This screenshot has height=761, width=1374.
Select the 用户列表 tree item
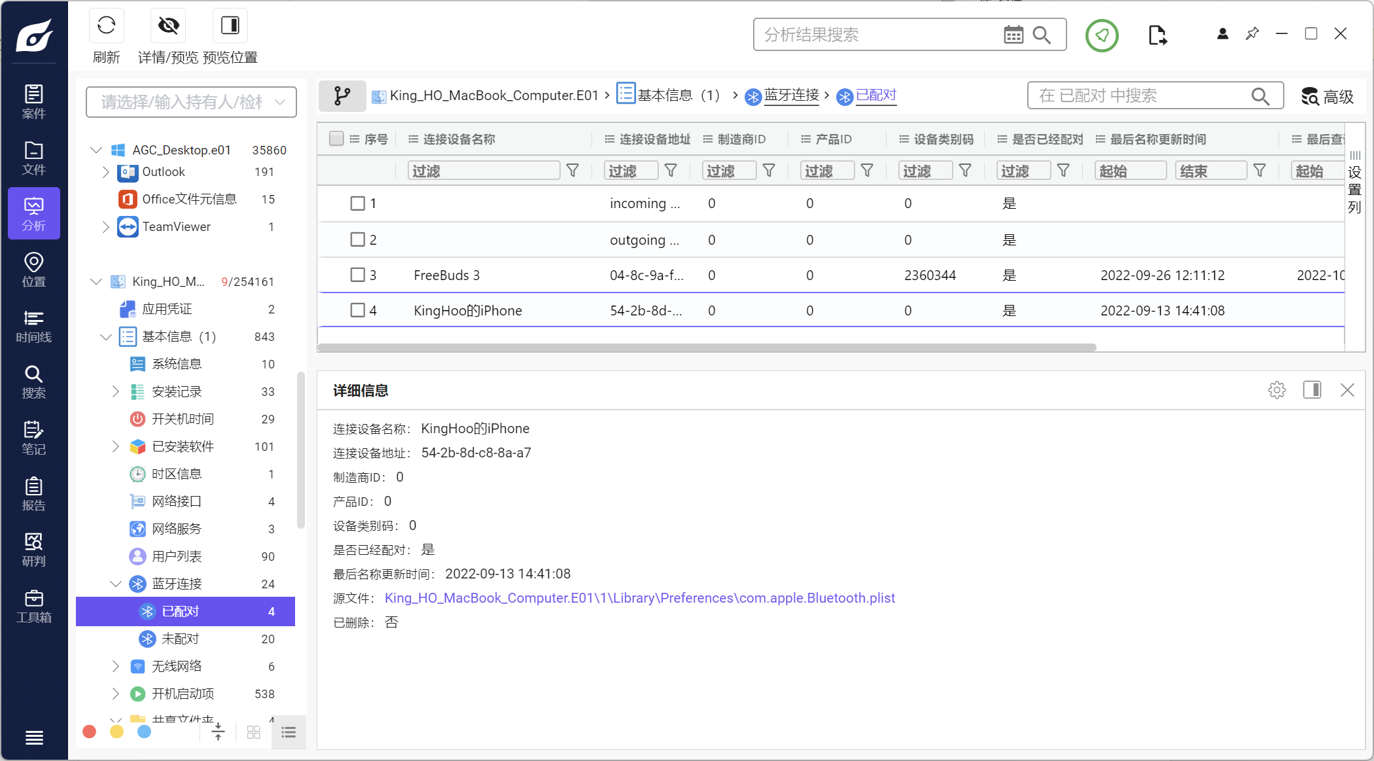[186, 556]
